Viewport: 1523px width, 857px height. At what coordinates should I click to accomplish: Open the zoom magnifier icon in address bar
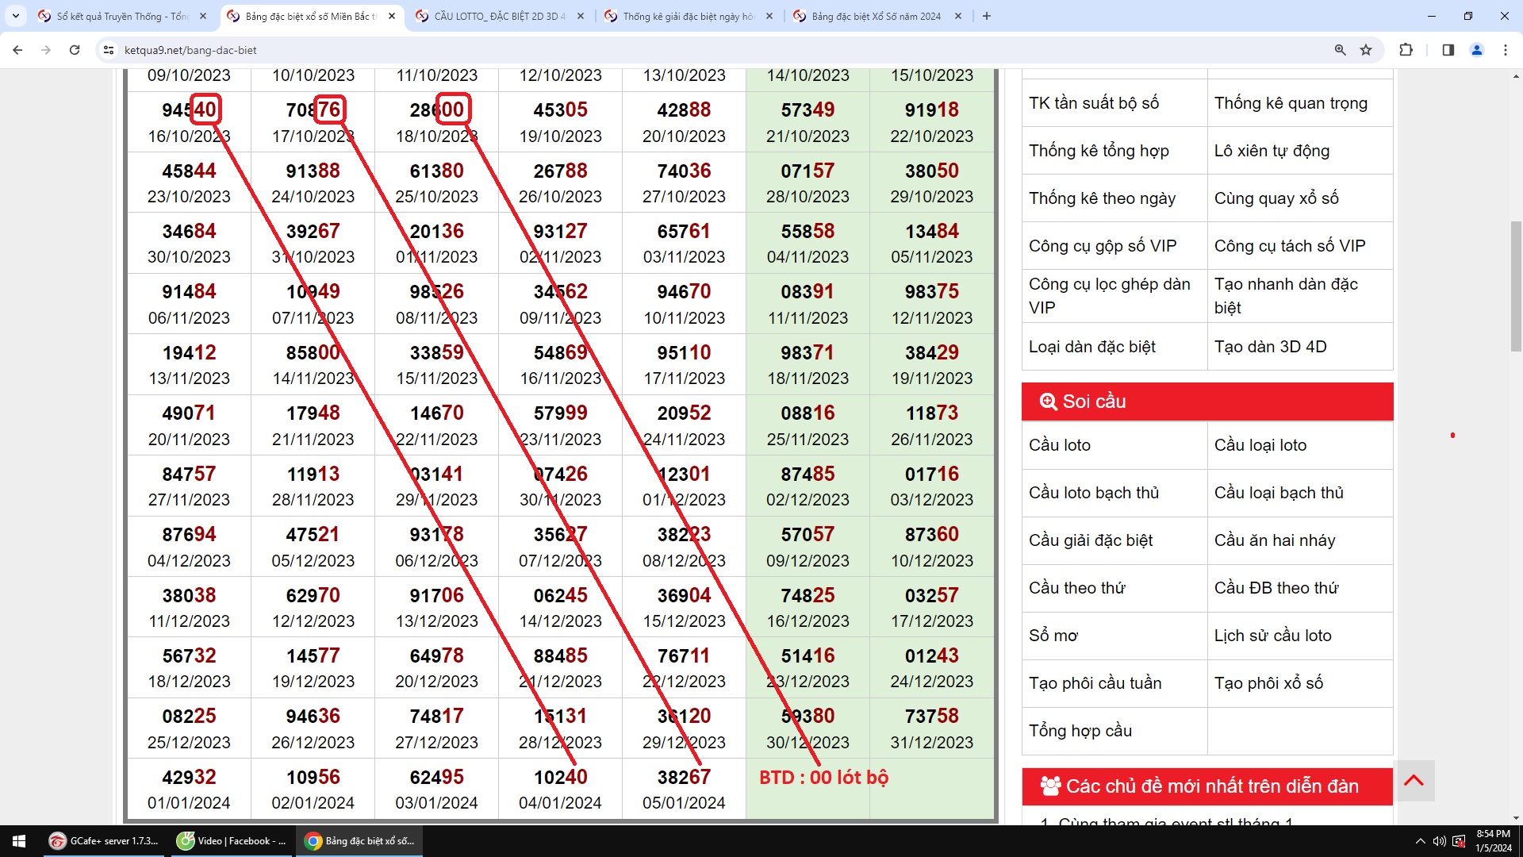1340,50
